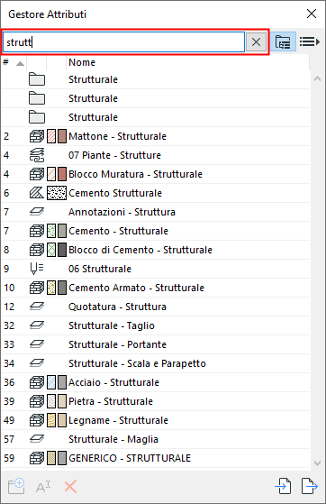Select 'Blocco Muratura - Strutturale' row name
Image resolution: width=326 pixels, height=504 pixels.
(135, 174)
